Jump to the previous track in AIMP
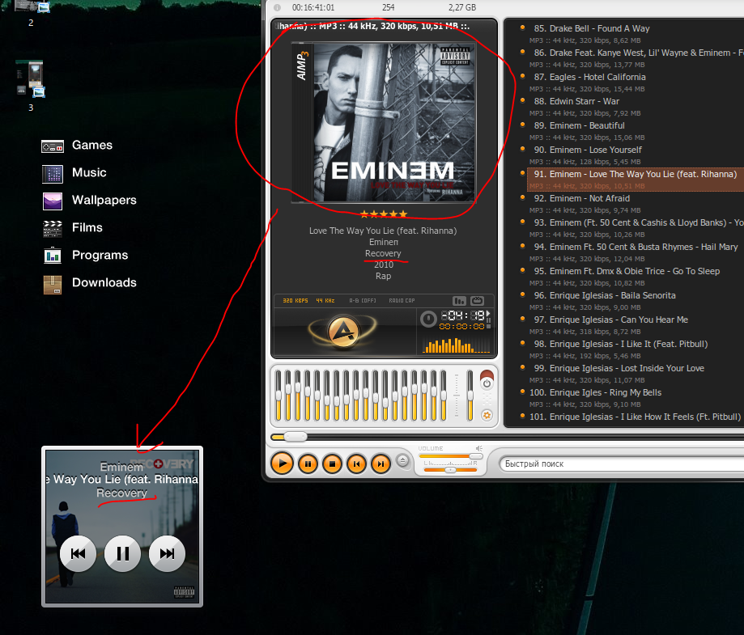 pos(356,464)
